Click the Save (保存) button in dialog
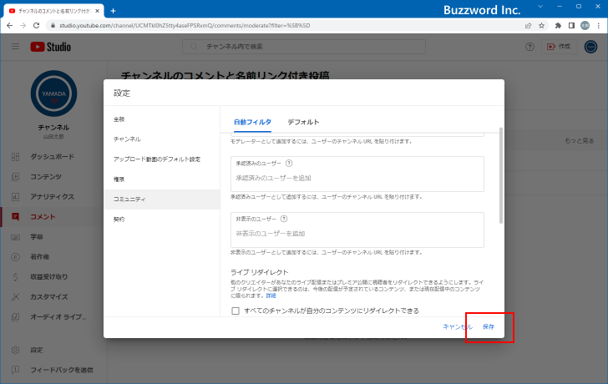The image size is (608, 384). point(489,326)
